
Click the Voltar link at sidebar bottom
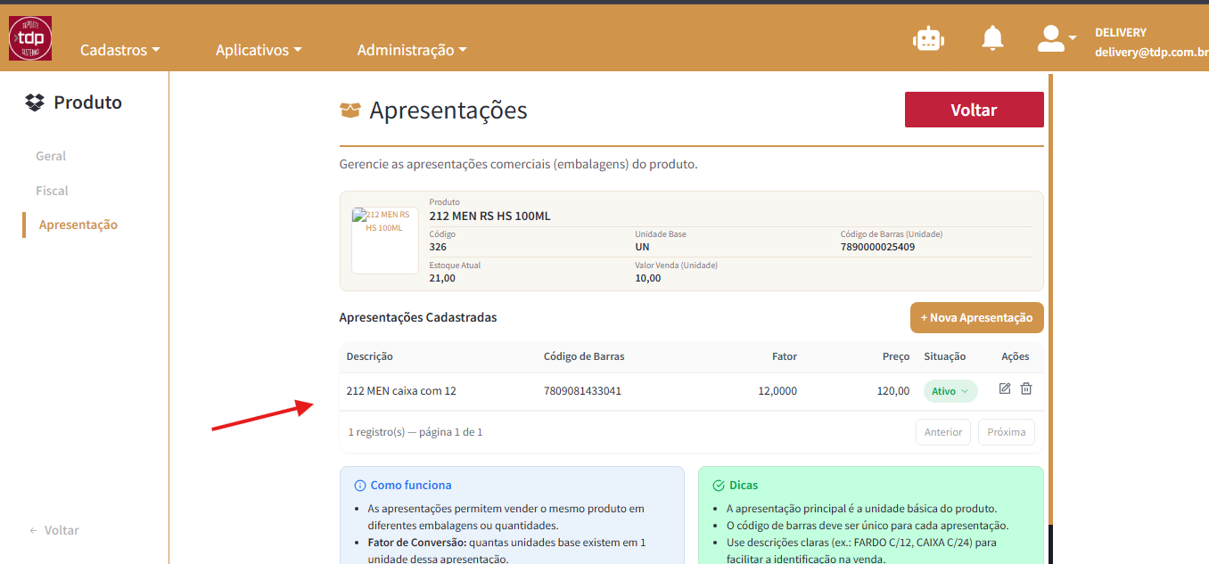[54, 530]
